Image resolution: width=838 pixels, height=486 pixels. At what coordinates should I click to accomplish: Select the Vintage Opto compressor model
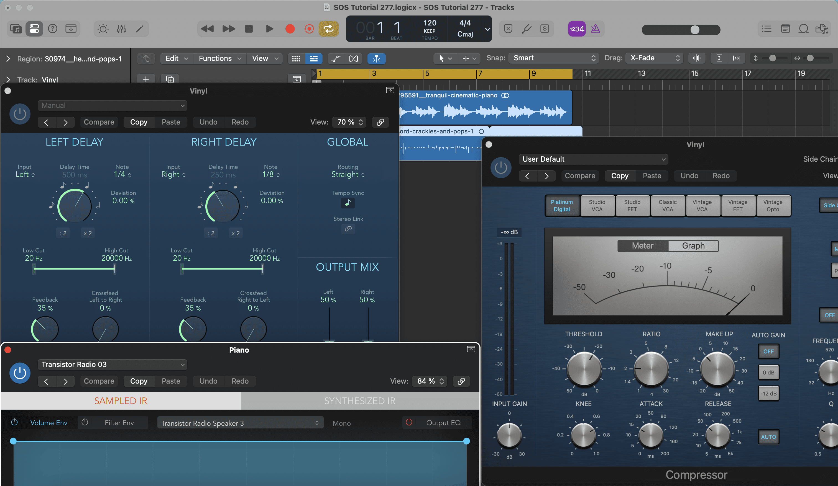coord(773,206)
